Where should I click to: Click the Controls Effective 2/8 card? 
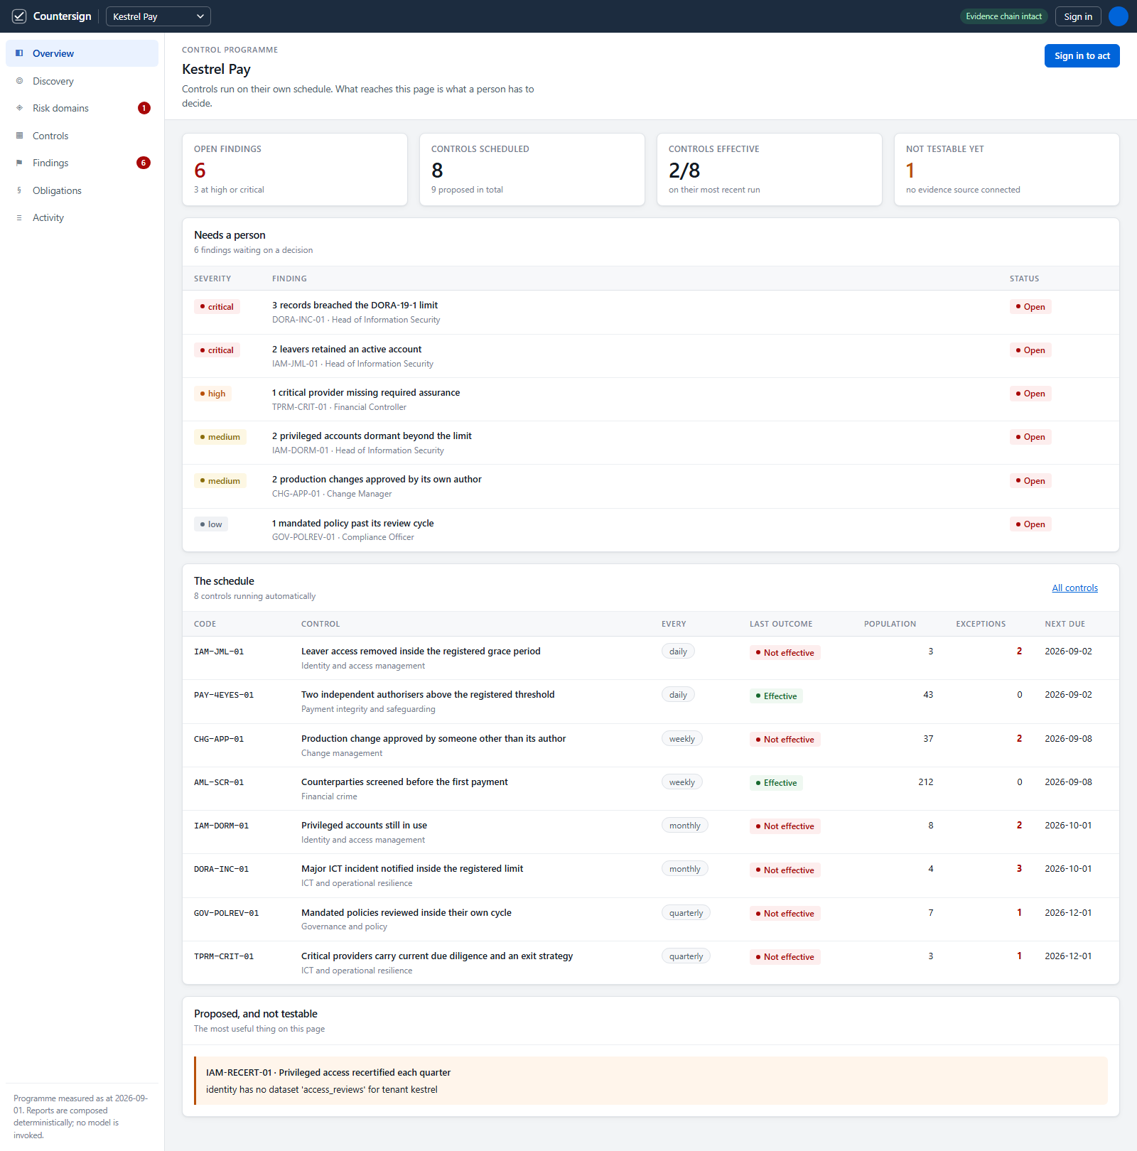tap(770, 170)
